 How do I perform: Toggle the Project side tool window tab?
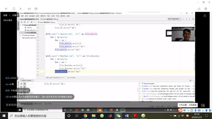(18, 26)
